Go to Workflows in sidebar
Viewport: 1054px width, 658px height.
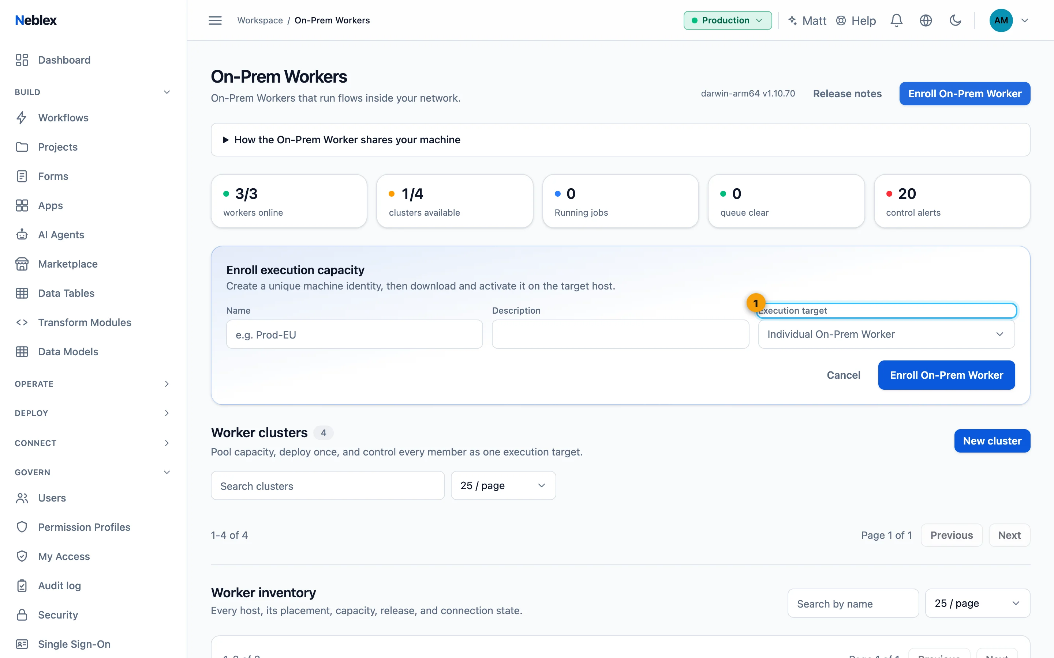[93, 118]
